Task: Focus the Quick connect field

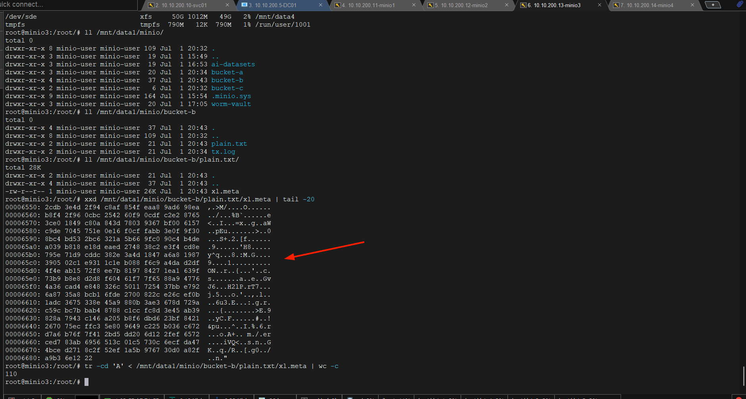Action: pos(68,5)
